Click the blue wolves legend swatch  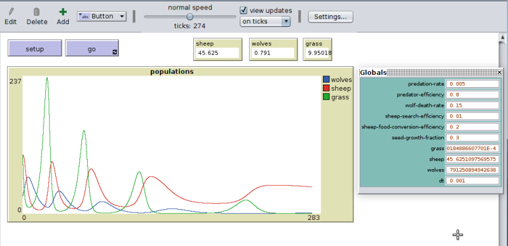[x=326, y=79]
